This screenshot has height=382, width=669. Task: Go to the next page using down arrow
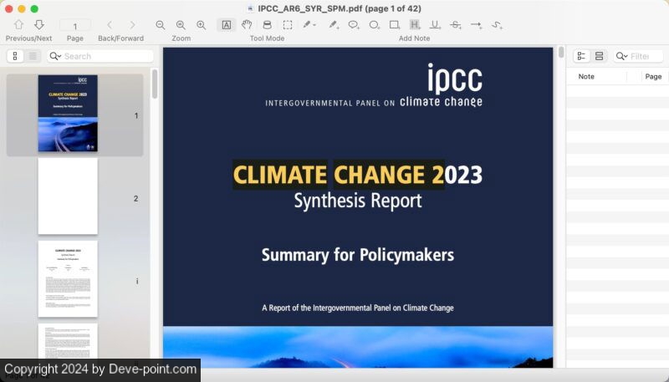pyautogui.click(x=38, y=25)
